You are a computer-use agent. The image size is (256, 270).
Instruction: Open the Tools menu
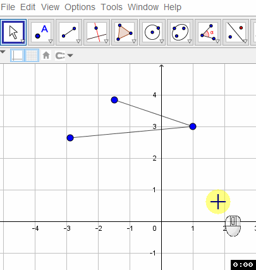(x=111, y=7)
